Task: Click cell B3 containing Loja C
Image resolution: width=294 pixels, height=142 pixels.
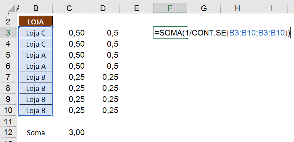Action: (x=36, y=33)
